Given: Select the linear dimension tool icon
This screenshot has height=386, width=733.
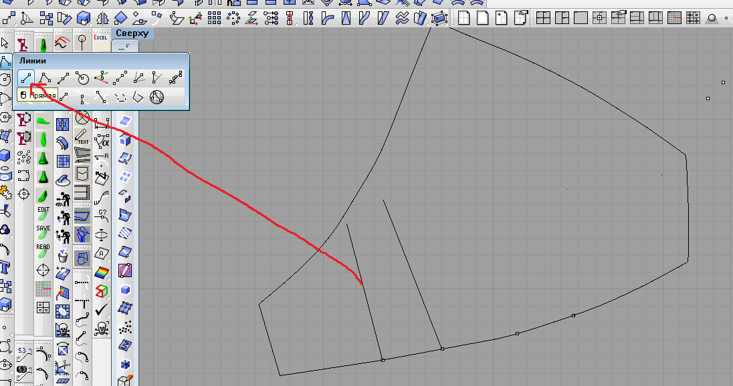Looking at the screenshot, I should (102, 124).
